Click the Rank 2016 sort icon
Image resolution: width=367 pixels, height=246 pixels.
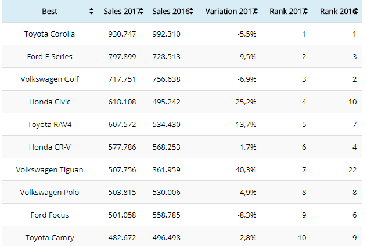[x=356, y=11]
